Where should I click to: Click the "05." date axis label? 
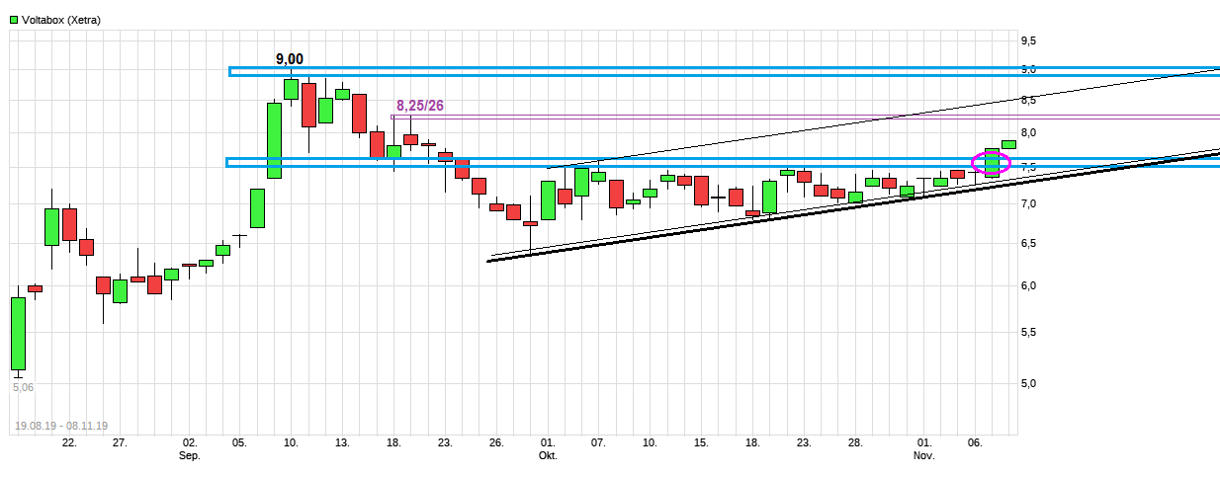point(239,444)
